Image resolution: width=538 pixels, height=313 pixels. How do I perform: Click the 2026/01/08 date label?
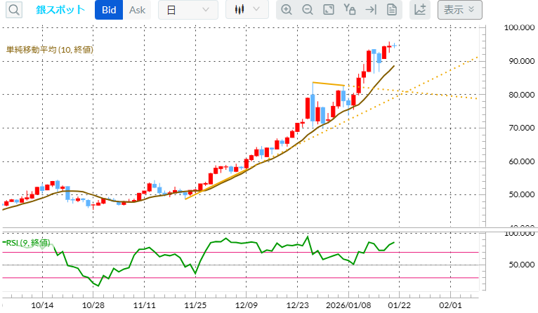coord(348,305)
